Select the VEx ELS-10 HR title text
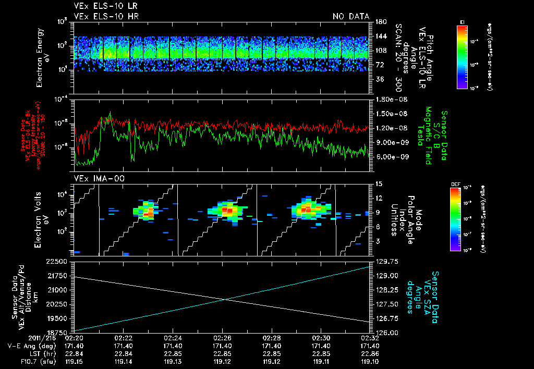 tap(106, 16)
